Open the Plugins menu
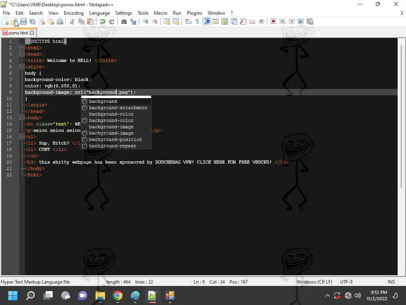The image size is (406, 305). 194,13
